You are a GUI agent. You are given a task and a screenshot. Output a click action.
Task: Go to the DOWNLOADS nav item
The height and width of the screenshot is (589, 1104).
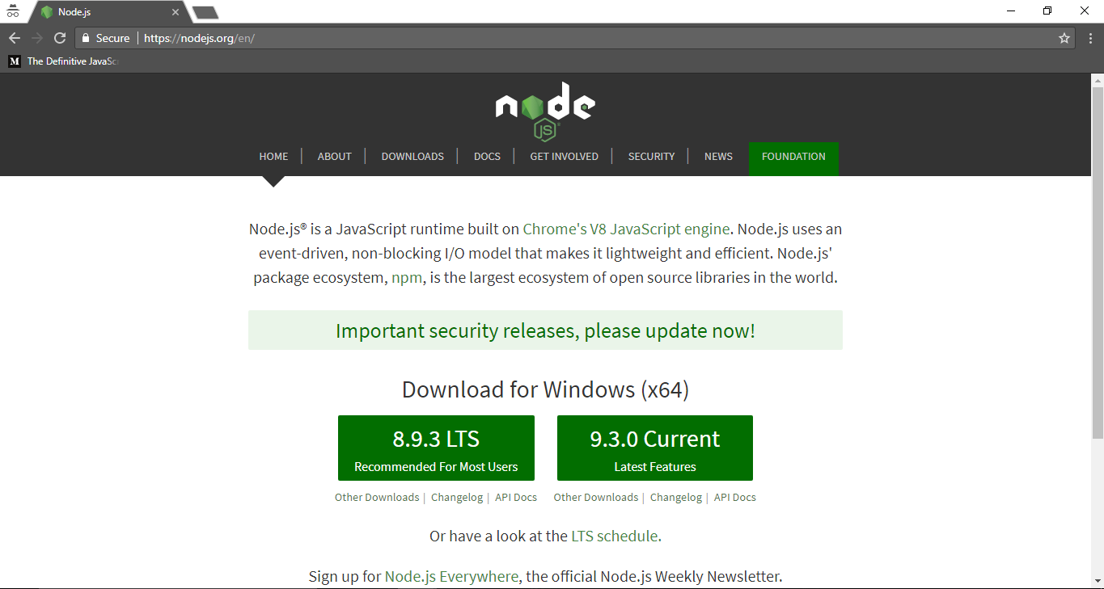pos(412,157)
